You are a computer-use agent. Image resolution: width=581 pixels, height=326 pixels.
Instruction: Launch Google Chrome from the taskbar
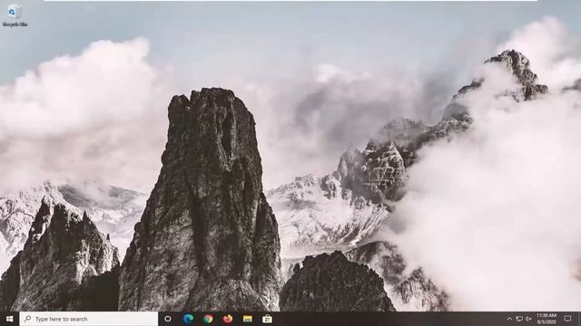click(208, 319)
